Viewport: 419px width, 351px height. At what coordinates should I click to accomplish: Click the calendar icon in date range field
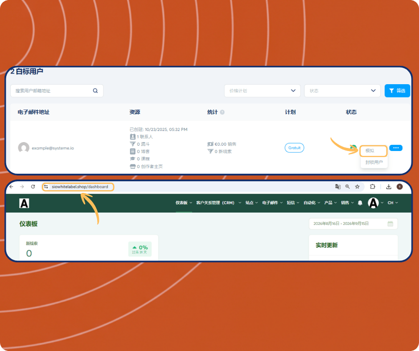(x=390, y=224)
